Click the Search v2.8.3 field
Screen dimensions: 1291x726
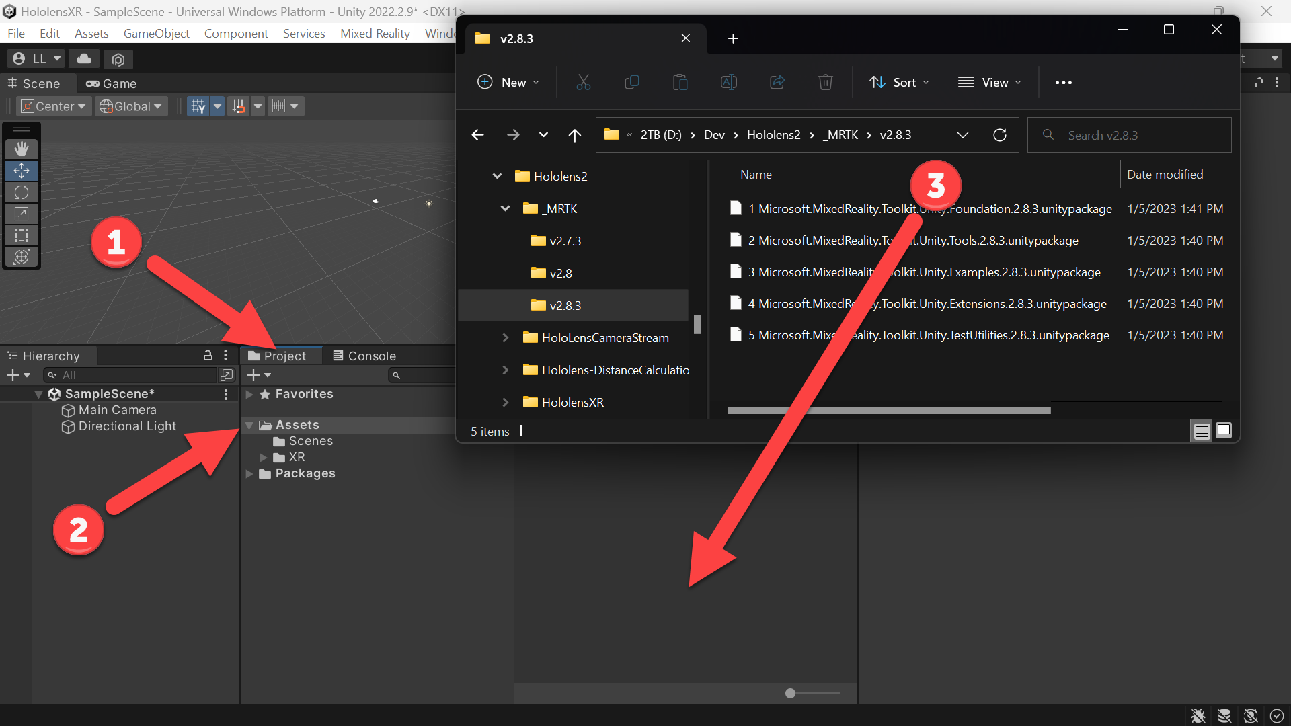(1130, 135)
